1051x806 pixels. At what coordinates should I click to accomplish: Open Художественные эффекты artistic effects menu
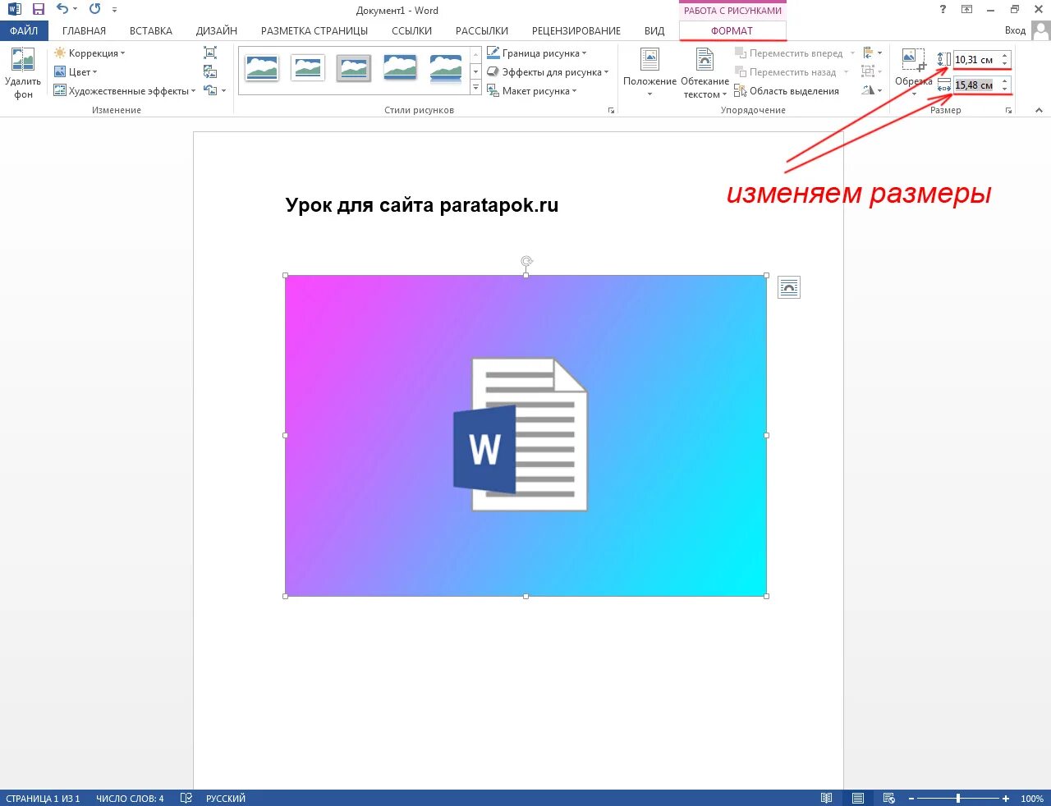125,91
